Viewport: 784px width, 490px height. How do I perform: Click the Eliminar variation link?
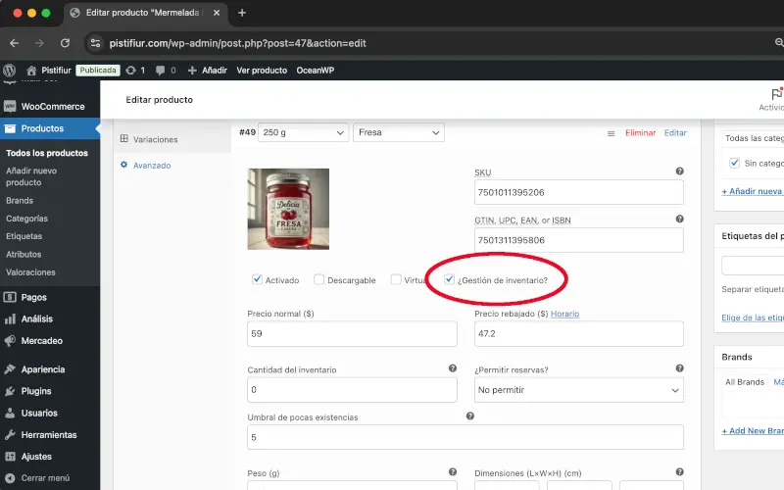coord(641,132)
